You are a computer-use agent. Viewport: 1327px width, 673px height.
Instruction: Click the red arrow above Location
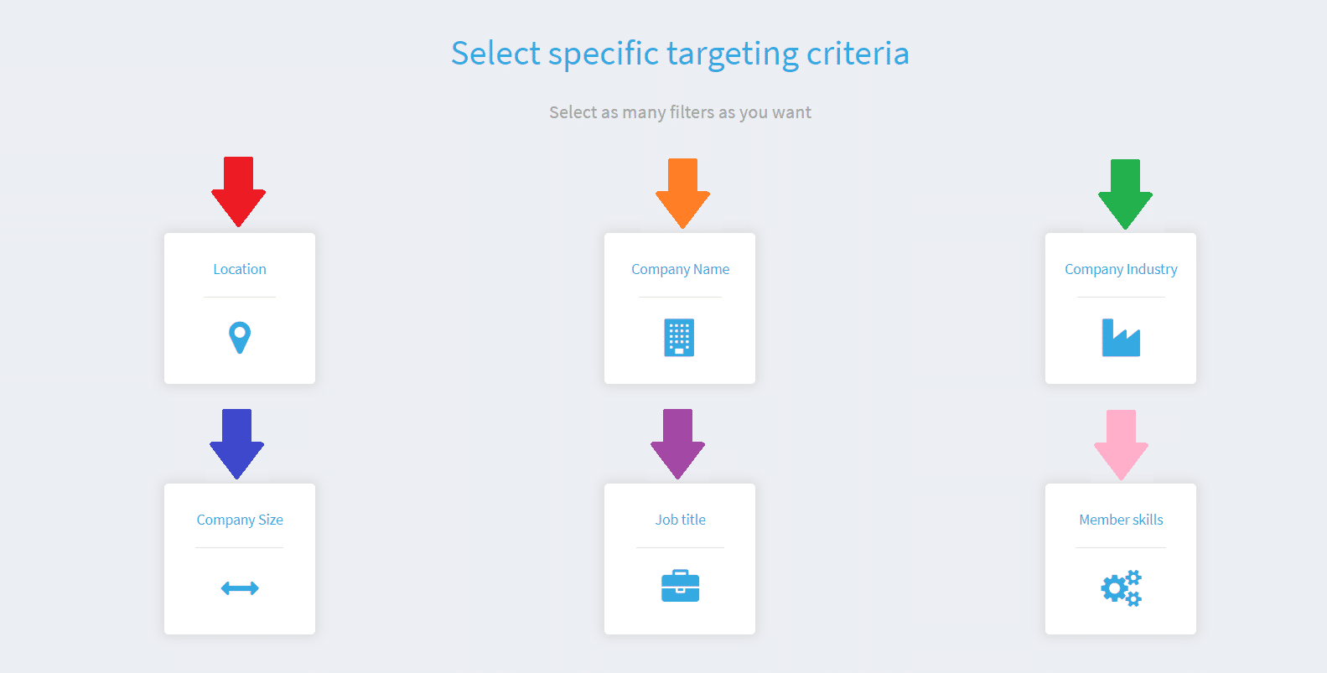click(x=239, y=192)
